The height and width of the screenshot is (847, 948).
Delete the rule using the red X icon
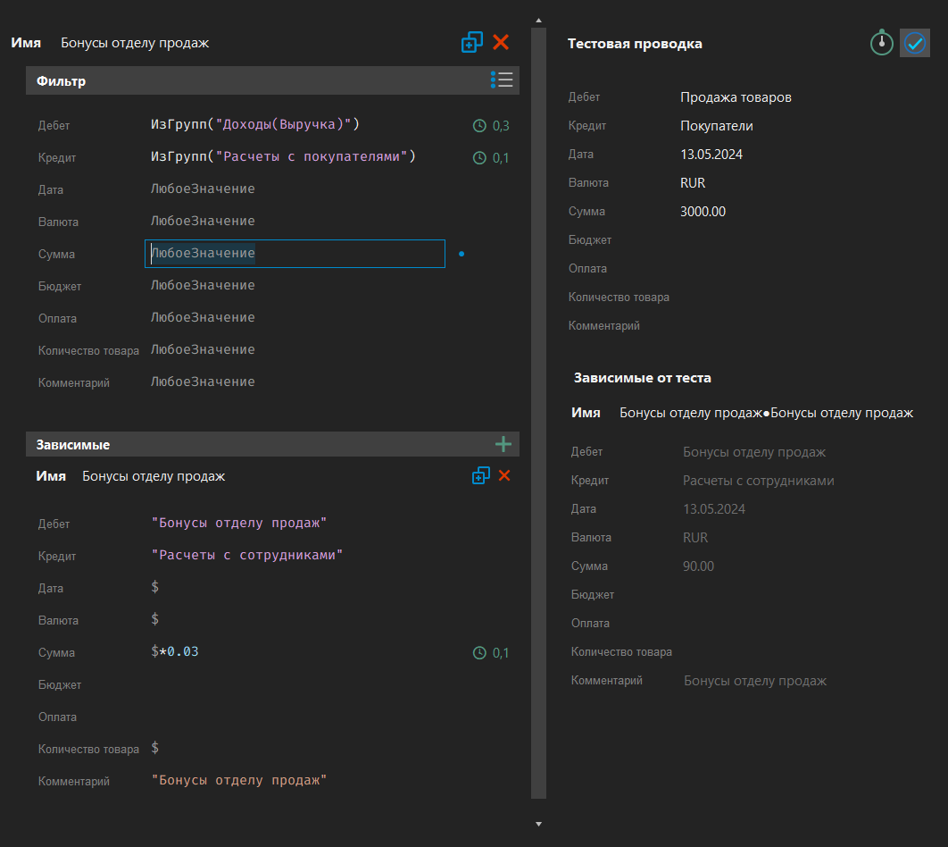point(501,42)
